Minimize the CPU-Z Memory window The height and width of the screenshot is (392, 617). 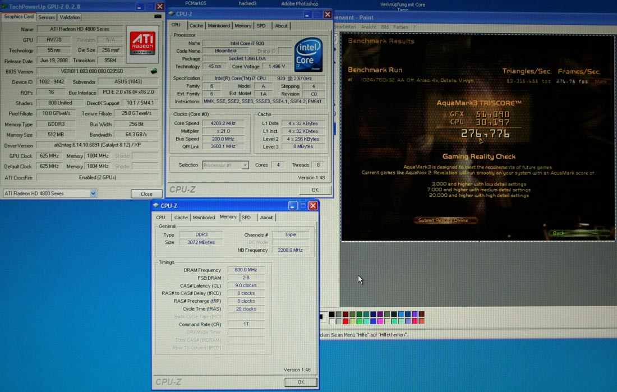(x=293, y=205)
